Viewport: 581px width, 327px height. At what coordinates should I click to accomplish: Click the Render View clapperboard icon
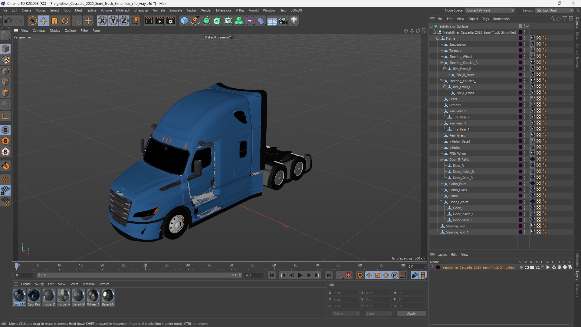pos(149,21)
